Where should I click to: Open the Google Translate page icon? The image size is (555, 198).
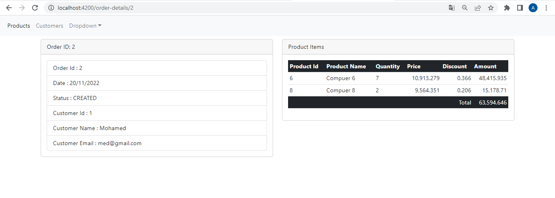pyautogui.click(x=451, y=8)
